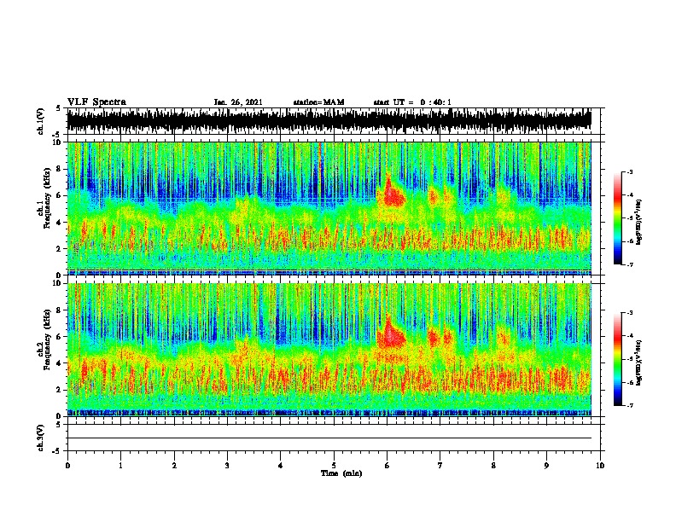Viewport: 676px width, 522px height.
Task: Click the '-3' label on ch.1 color bar
Action: 630,172
